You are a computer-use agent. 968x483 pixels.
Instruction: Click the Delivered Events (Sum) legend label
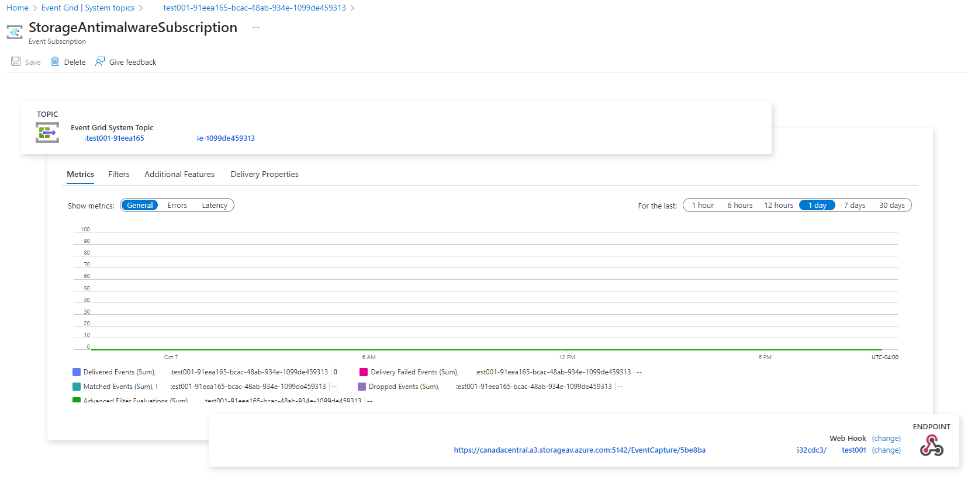click(x=120, y=372)
